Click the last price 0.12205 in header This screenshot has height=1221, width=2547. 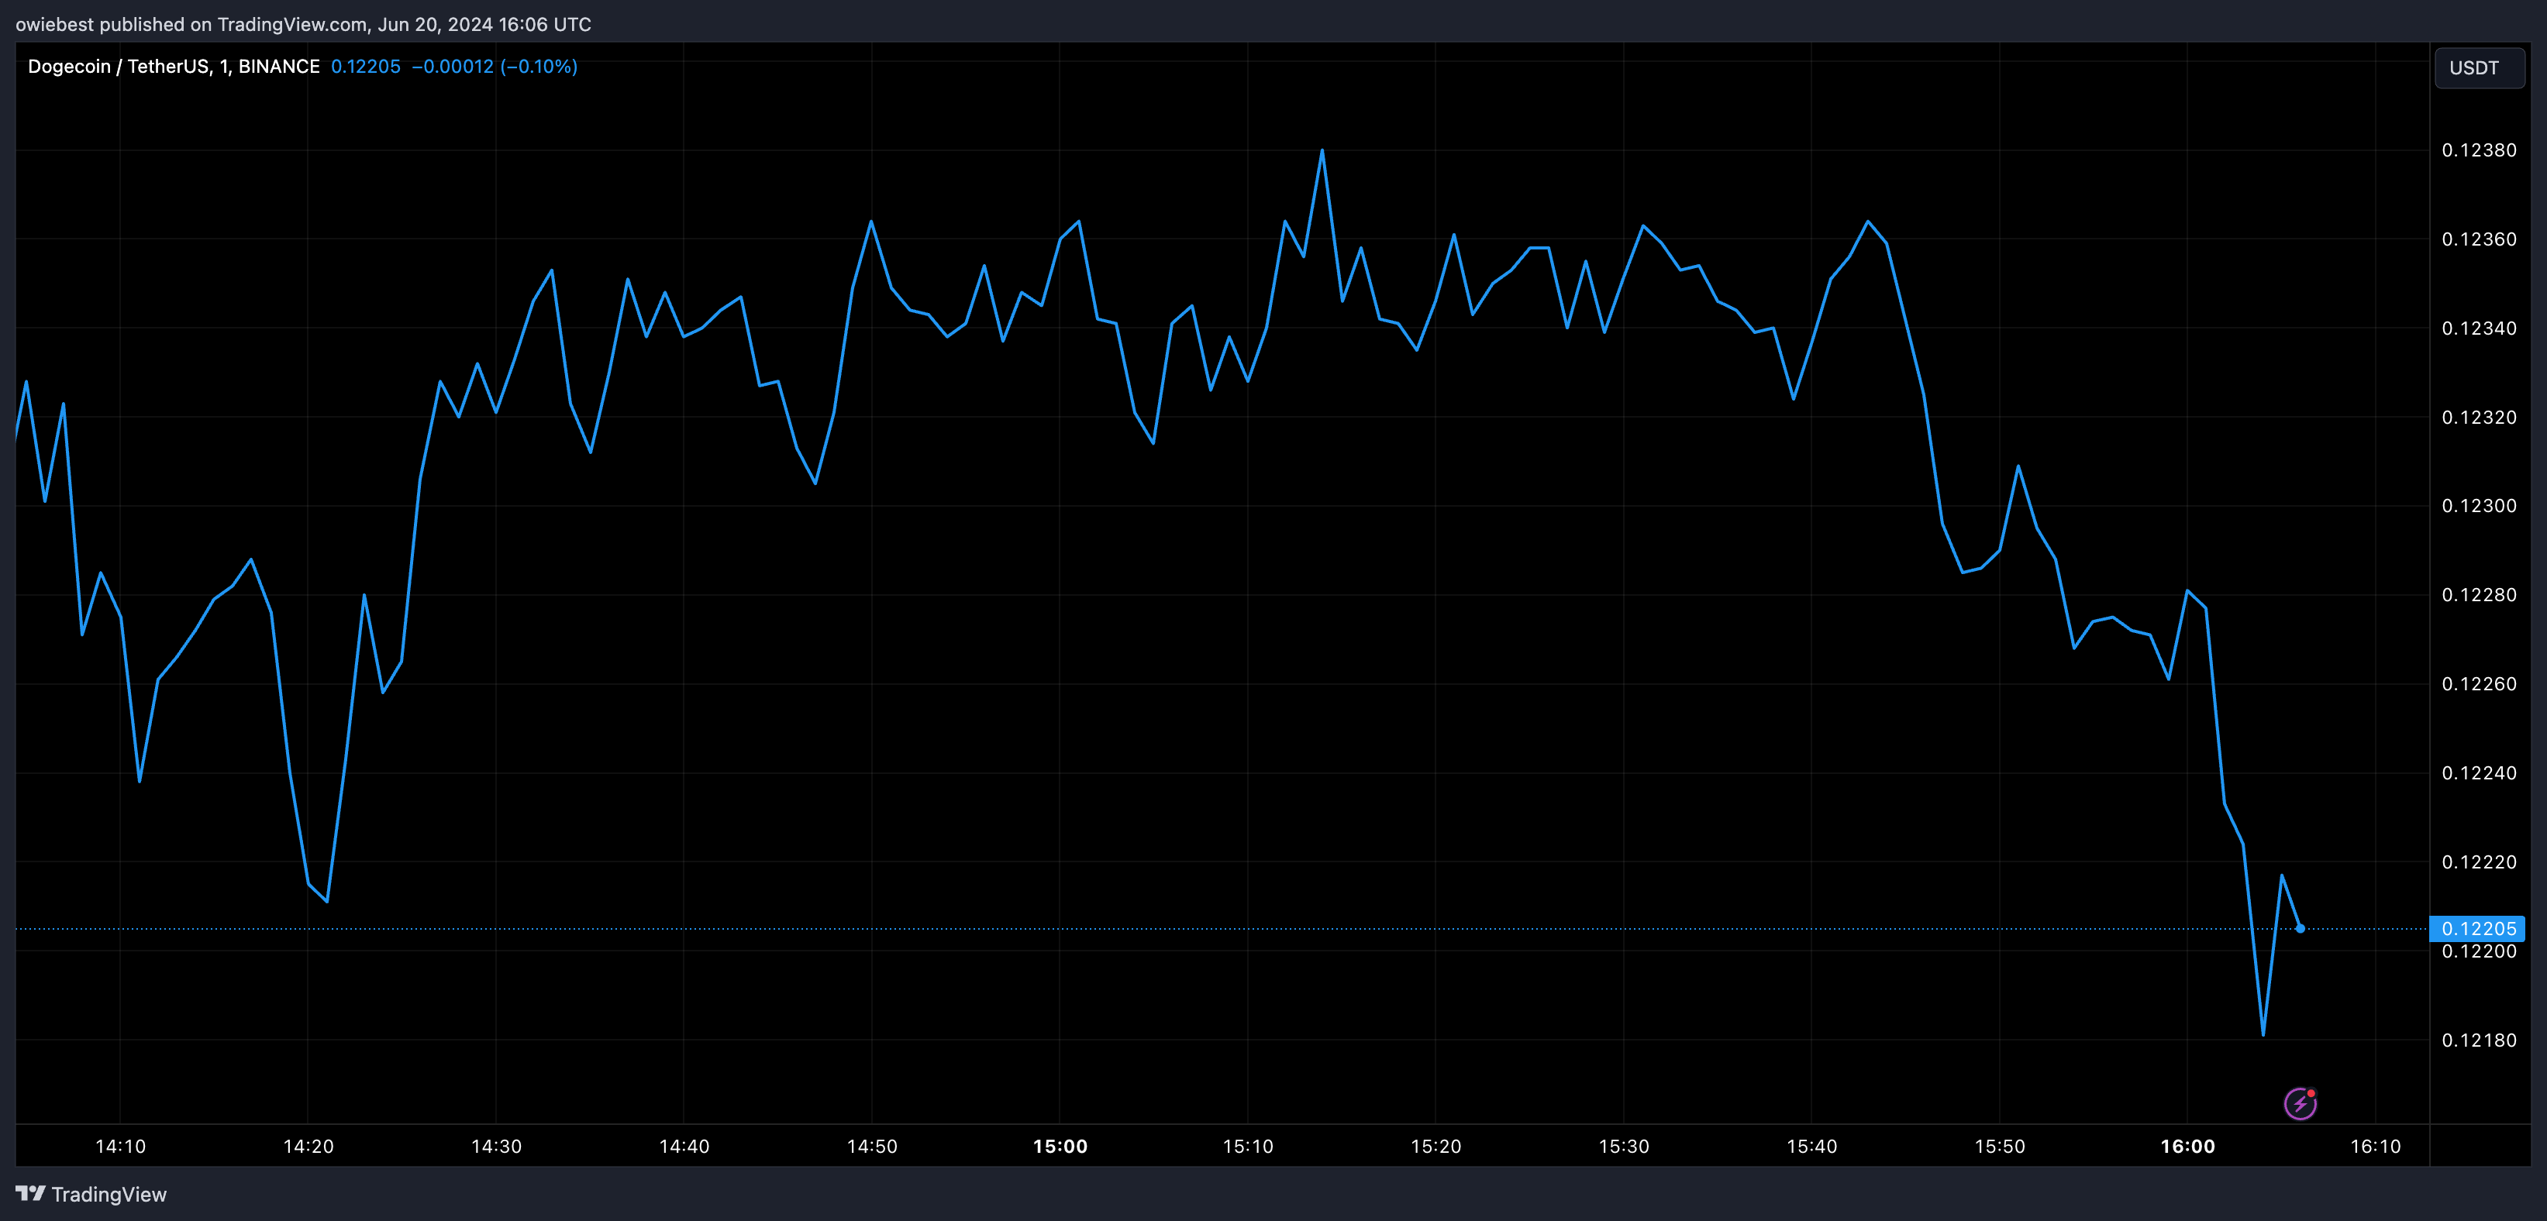click(366, 66)
